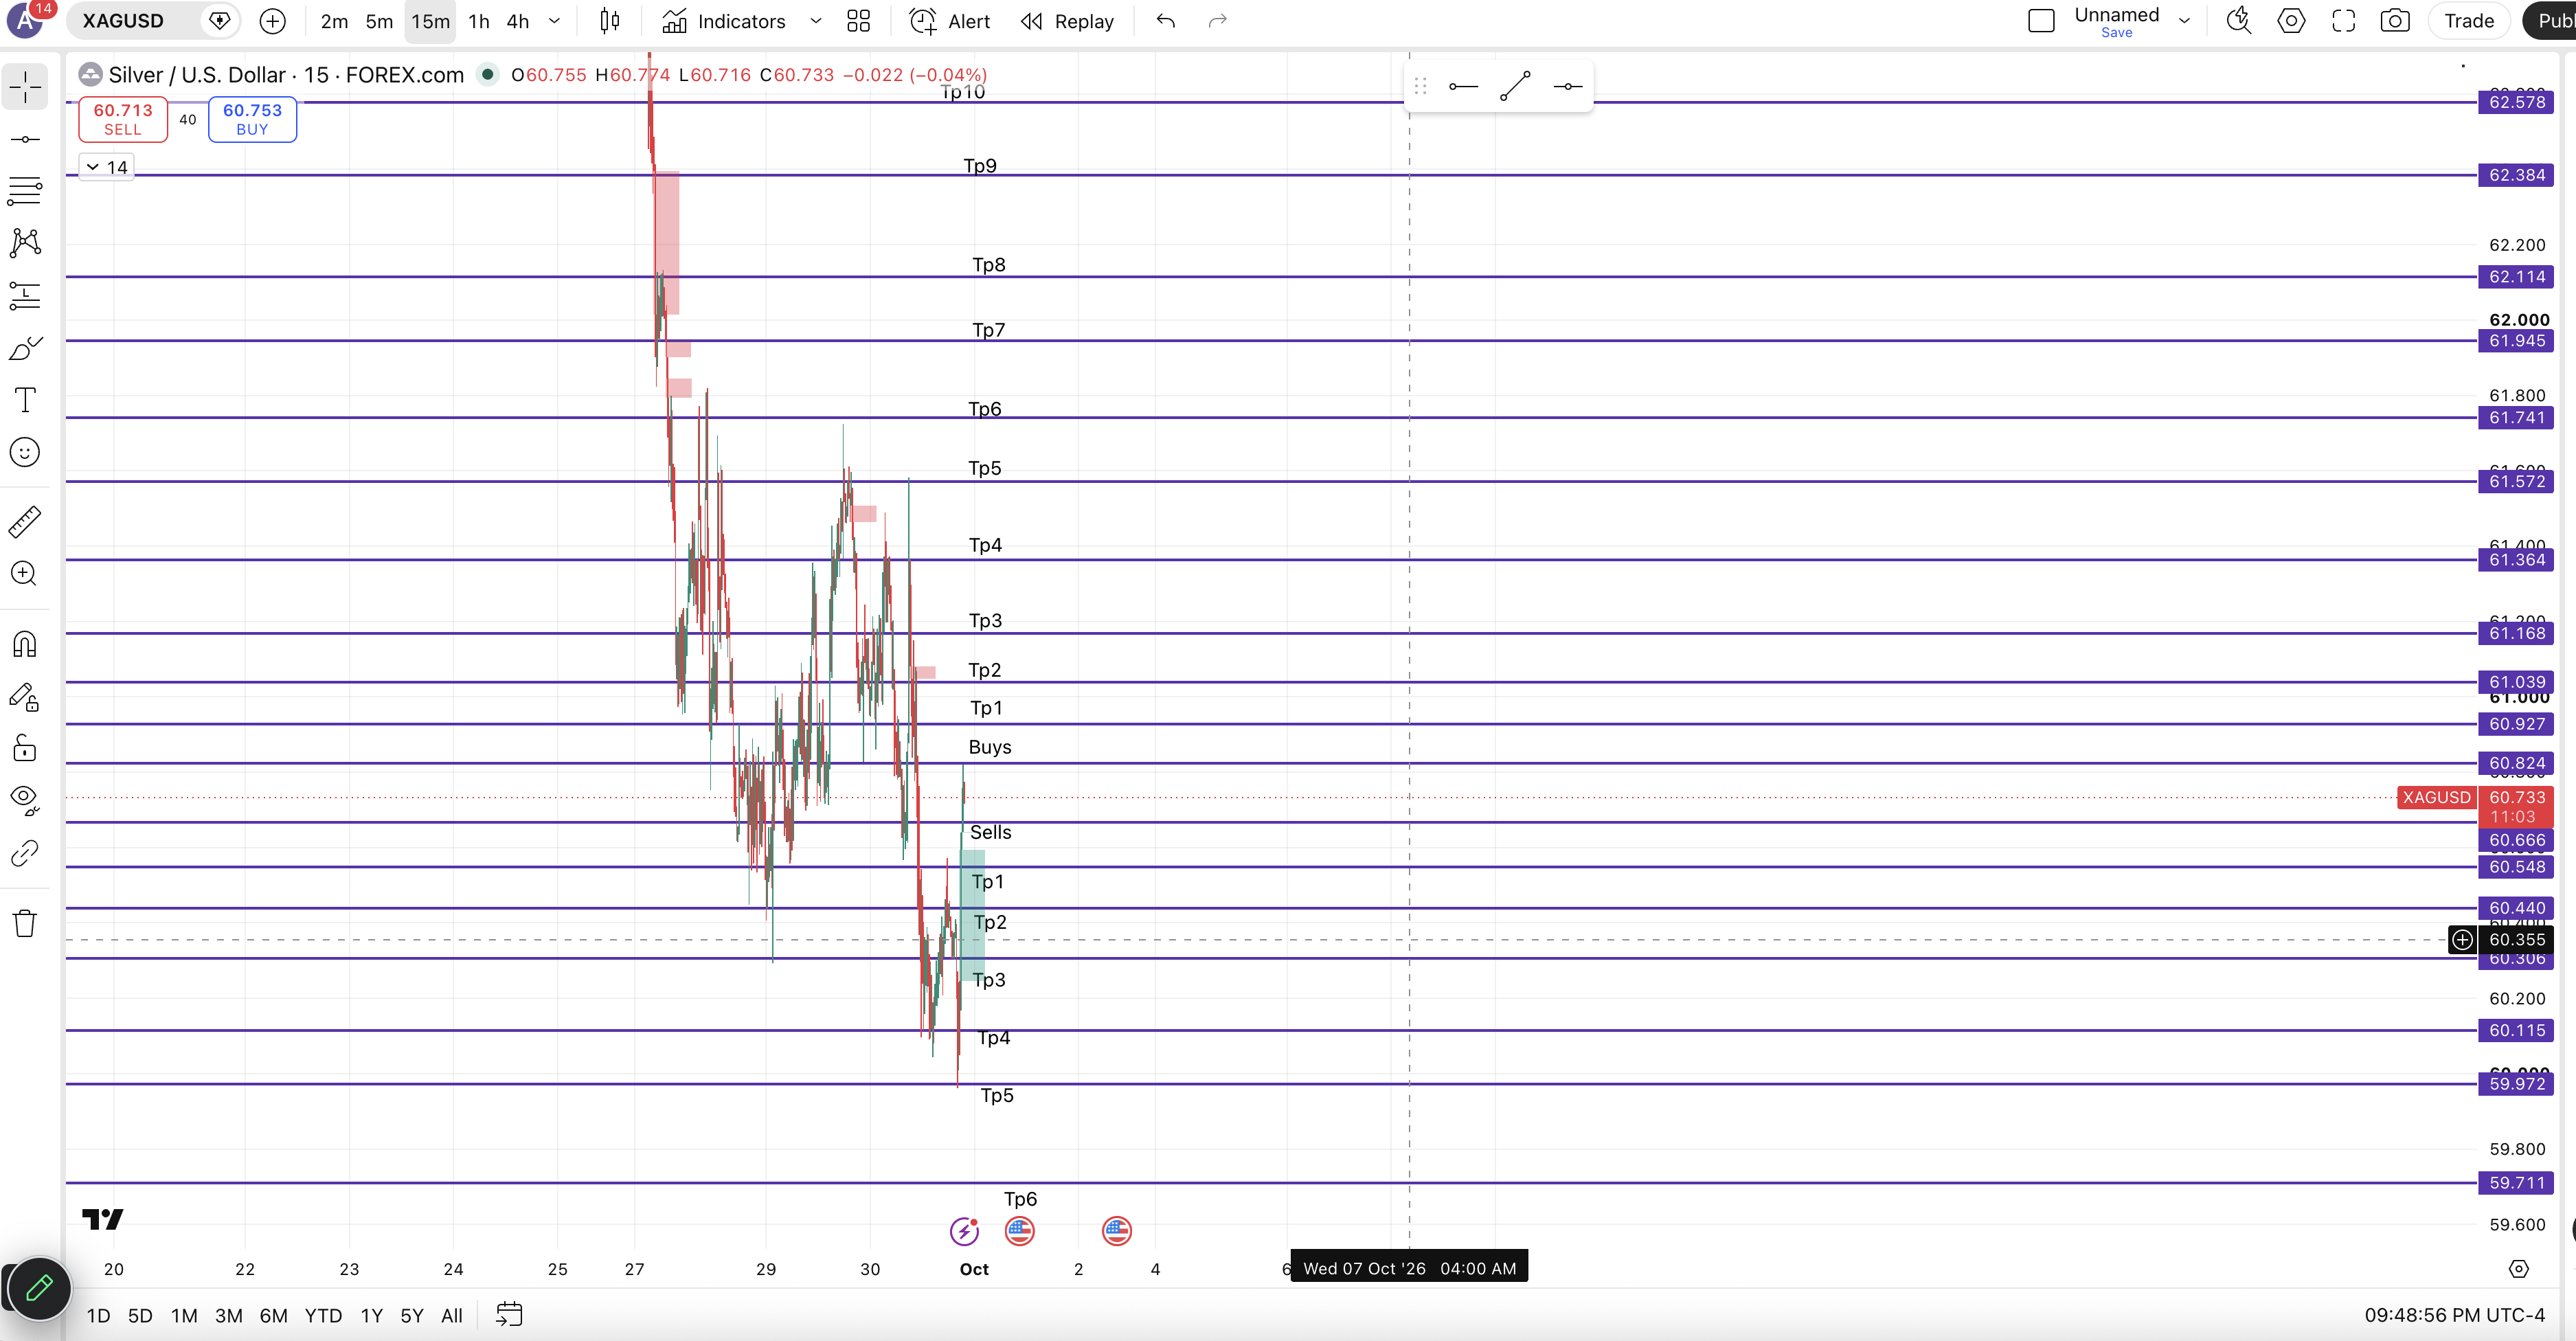Open the go to date calendar
The height and width of the screenshot is (1341, 2576).
509,1315
